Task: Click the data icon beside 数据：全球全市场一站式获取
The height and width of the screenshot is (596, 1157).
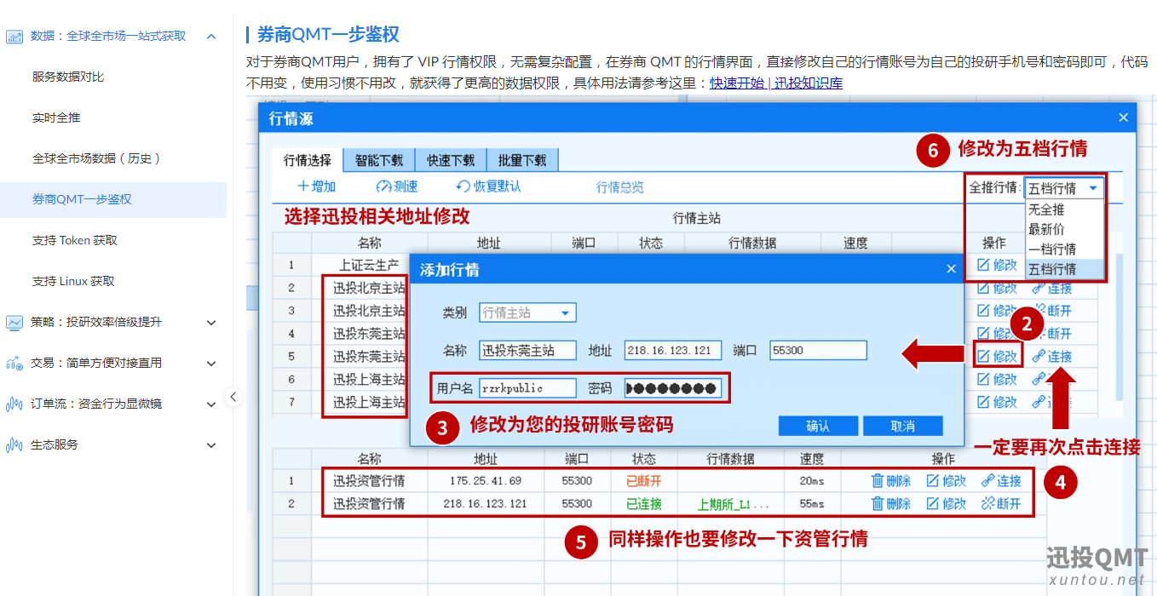Action: click(x=14, y=37)
